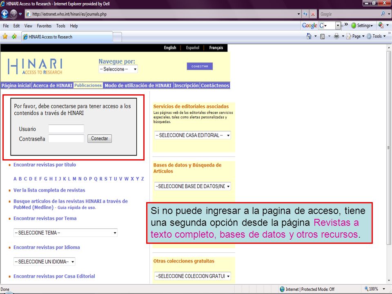Open the Guia rápida de uso link
This screenshot has height=294, width=392.
pyautogui.click(x=76, y=207)
